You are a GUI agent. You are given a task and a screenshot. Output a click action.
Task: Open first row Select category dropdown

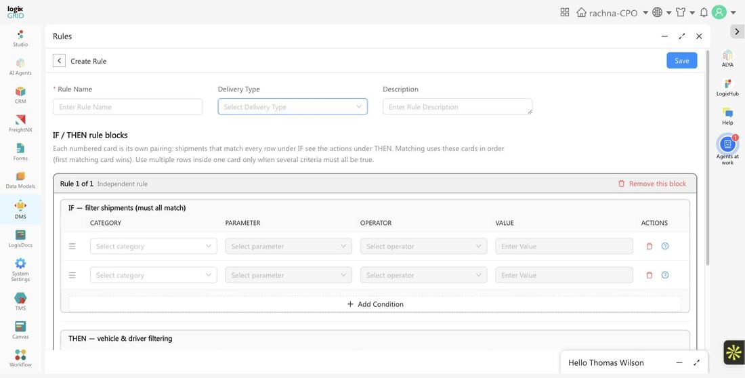[154, 247]
